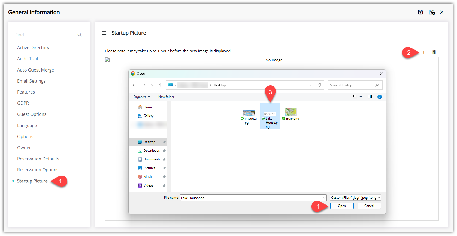Click the change view icon

pos(355,97)
